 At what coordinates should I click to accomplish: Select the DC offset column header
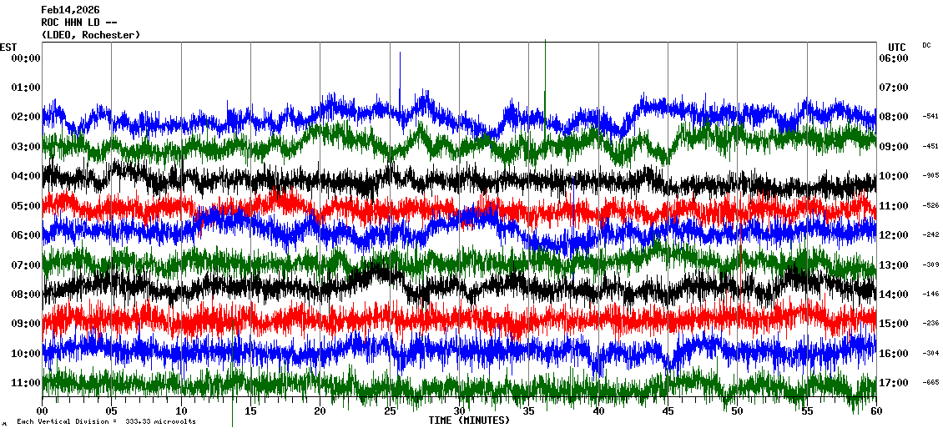pos(926,45)
